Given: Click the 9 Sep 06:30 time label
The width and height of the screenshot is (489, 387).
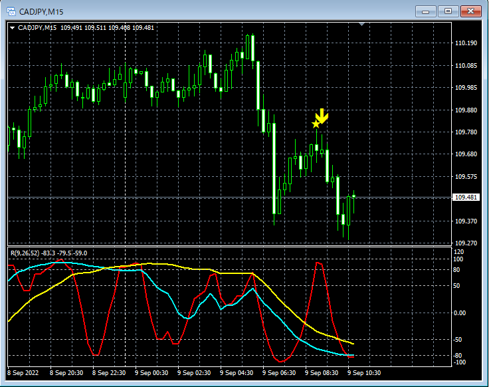Looking at the screenshot, I should (279, 373).
